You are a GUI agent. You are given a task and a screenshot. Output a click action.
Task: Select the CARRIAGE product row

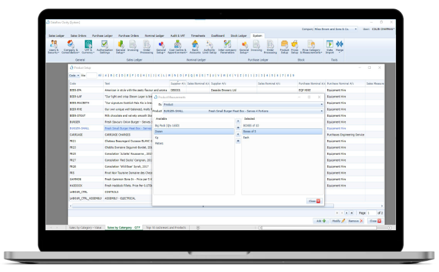[226, 135]
